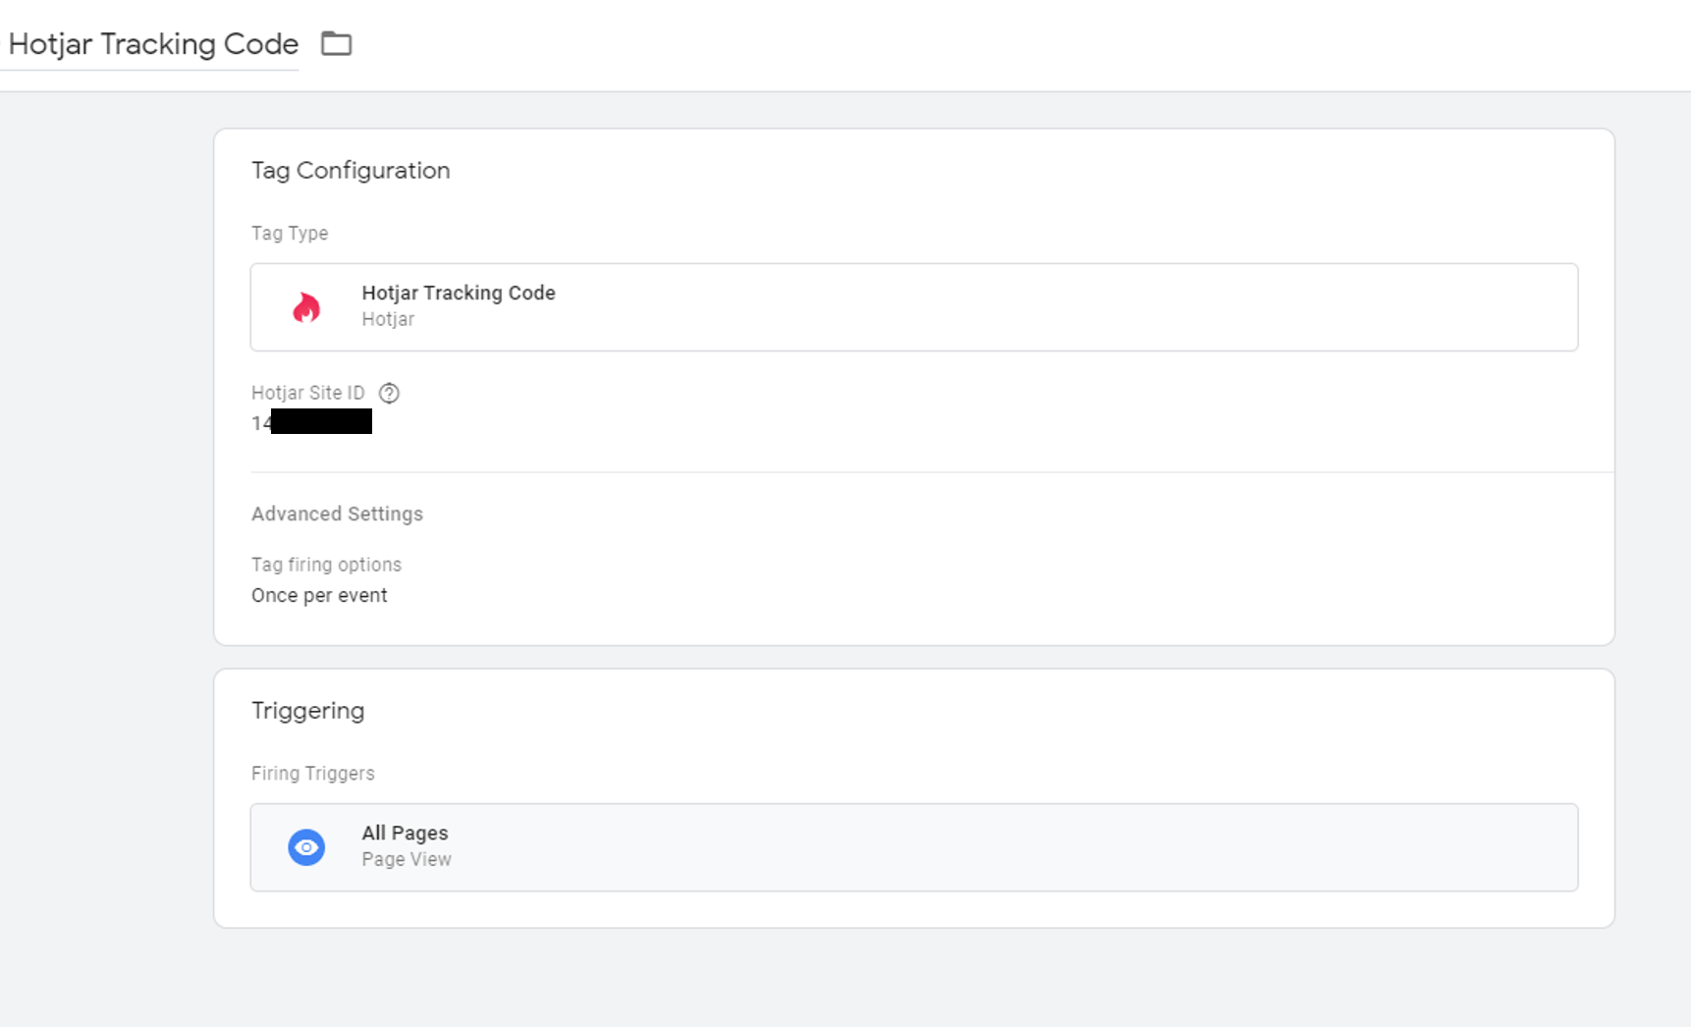Open help icon next to Hotjar Site ID

pos(389,393)
